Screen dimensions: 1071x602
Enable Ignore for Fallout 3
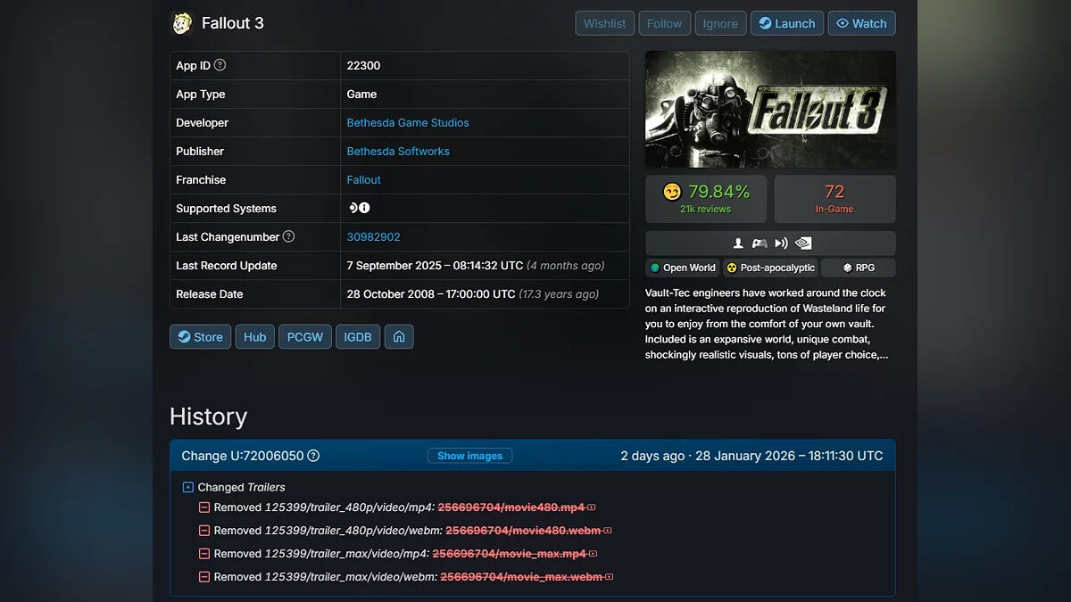pyautogui.click(x=720, y=23)
